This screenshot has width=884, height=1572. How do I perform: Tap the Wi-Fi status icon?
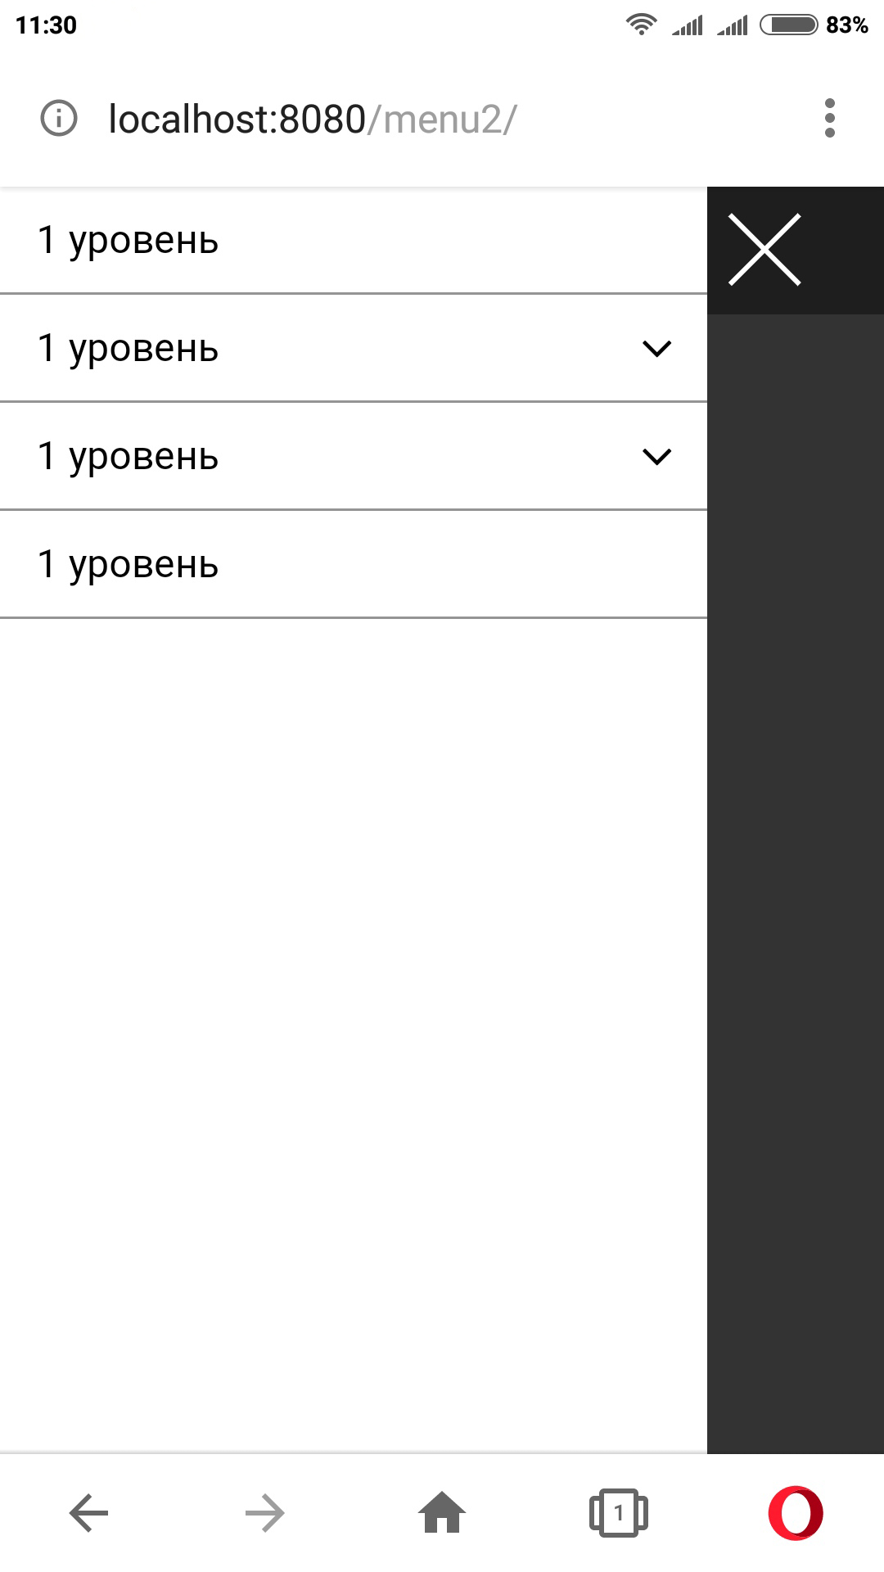tap(641, 25)
